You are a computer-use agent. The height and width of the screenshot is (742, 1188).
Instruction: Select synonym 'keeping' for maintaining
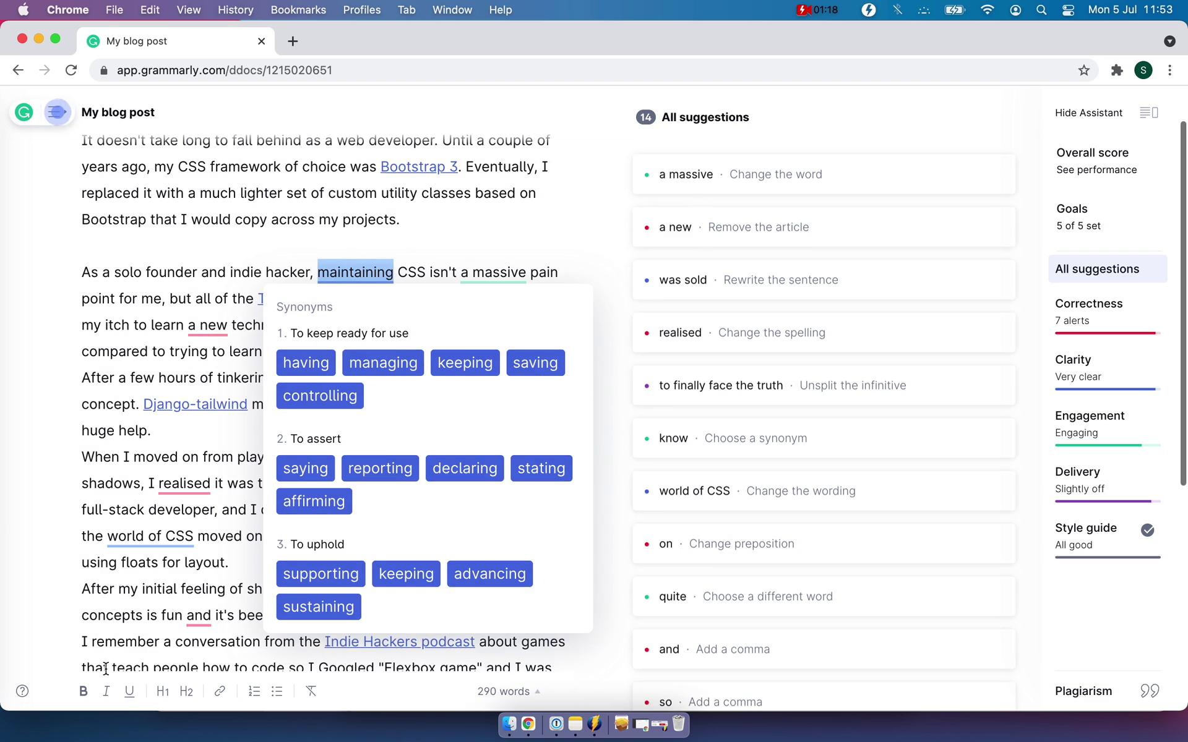[x=465, y=362]
